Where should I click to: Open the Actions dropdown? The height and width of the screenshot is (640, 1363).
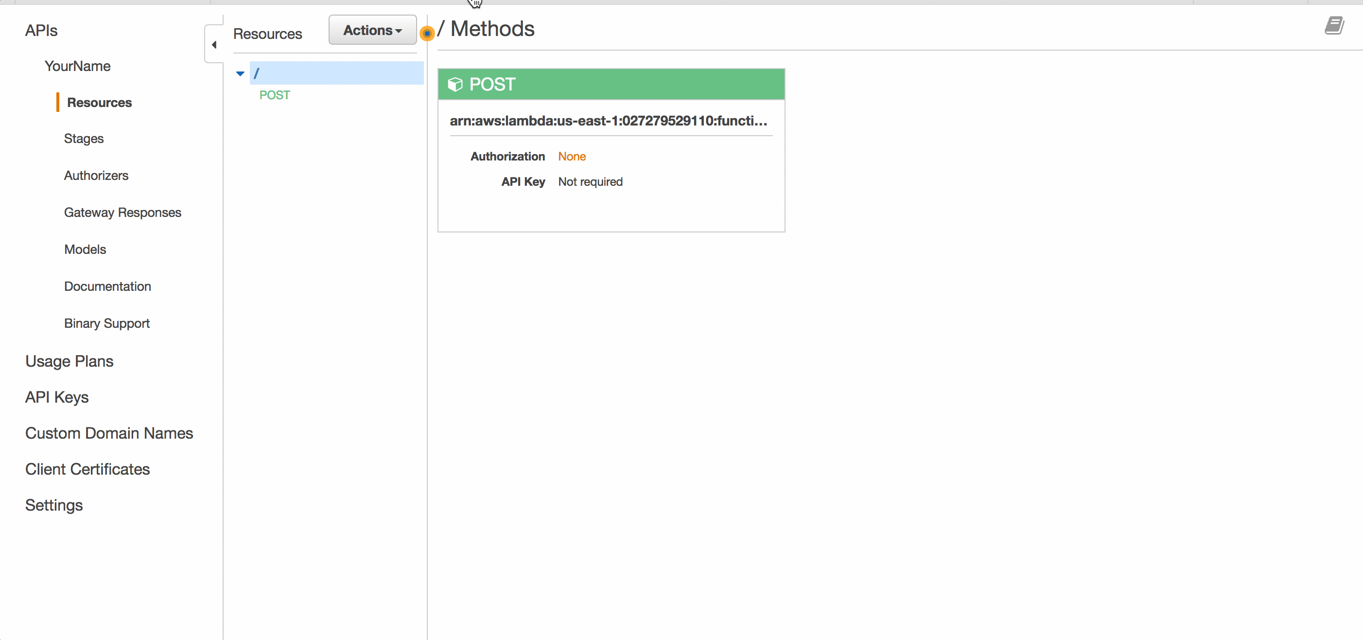pos(372,30)
